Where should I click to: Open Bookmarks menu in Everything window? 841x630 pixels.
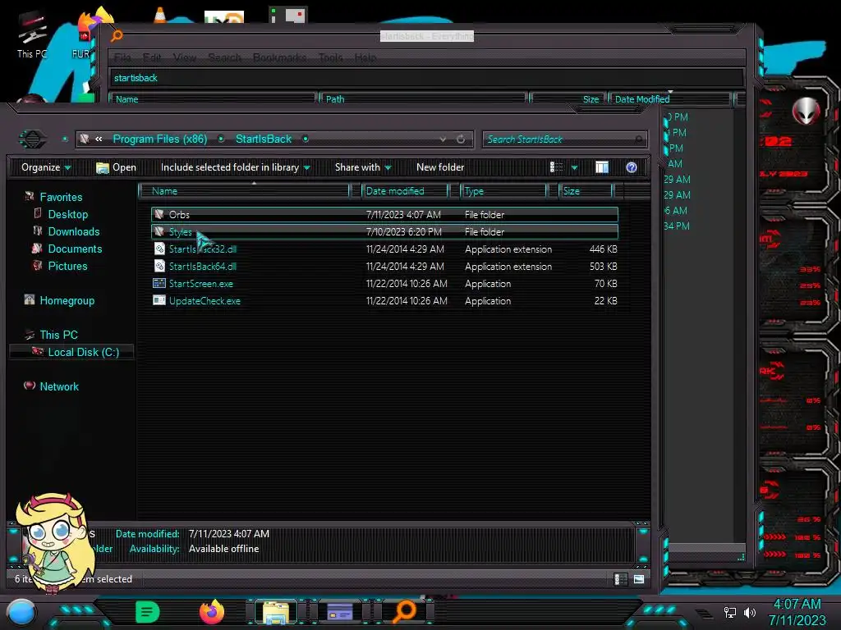coord(279,57)
